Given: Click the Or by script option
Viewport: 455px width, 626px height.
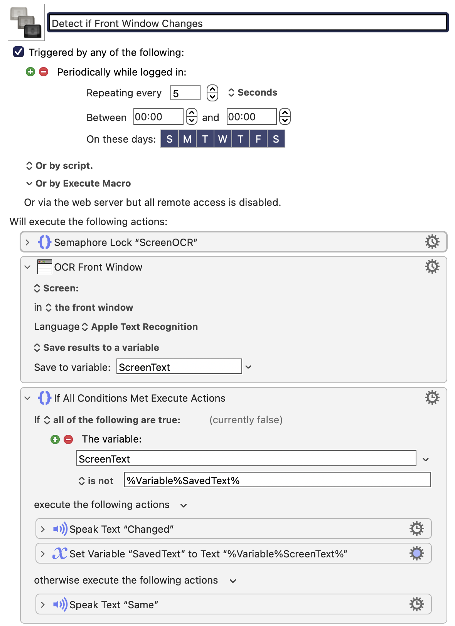Looking at the screenshot, I should tap(60, 166).
